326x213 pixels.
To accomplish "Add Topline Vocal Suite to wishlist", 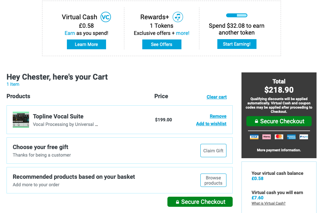I will tap(211, 124).
